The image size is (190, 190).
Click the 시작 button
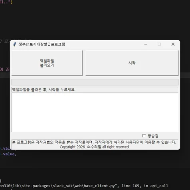(132, 63)
